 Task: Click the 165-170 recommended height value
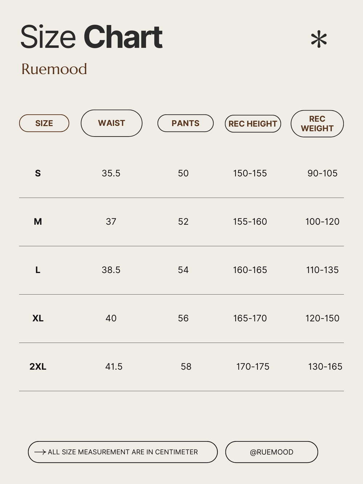pyautogui.click(x=250, y=318)
